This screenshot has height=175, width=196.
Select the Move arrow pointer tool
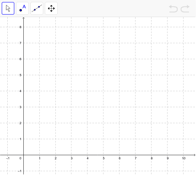coord(8,8)
